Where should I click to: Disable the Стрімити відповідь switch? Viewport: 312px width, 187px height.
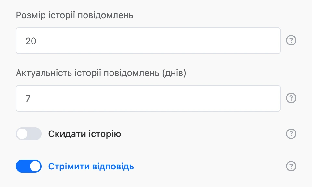click(x=29, y=166)
